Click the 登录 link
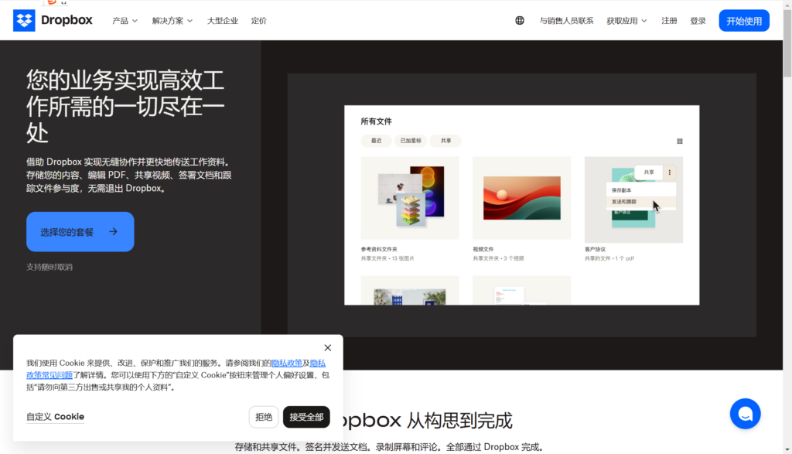792x454 pixels. pyautogui.click(x=698, y=21)
